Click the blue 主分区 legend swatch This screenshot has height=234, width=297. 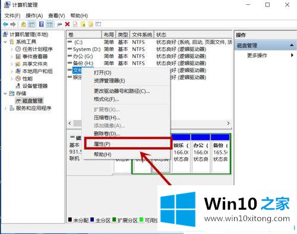pos(92,220)
